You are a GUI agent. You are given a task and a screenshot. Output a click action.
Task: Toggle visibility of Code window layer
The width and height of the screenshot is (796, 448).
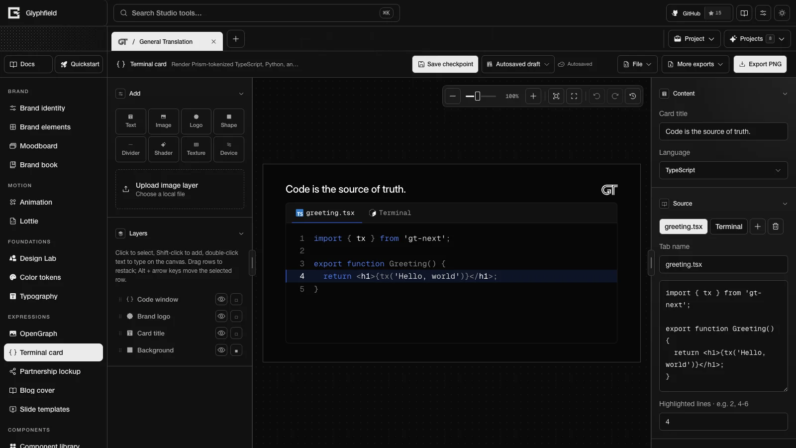coord(221,299)
